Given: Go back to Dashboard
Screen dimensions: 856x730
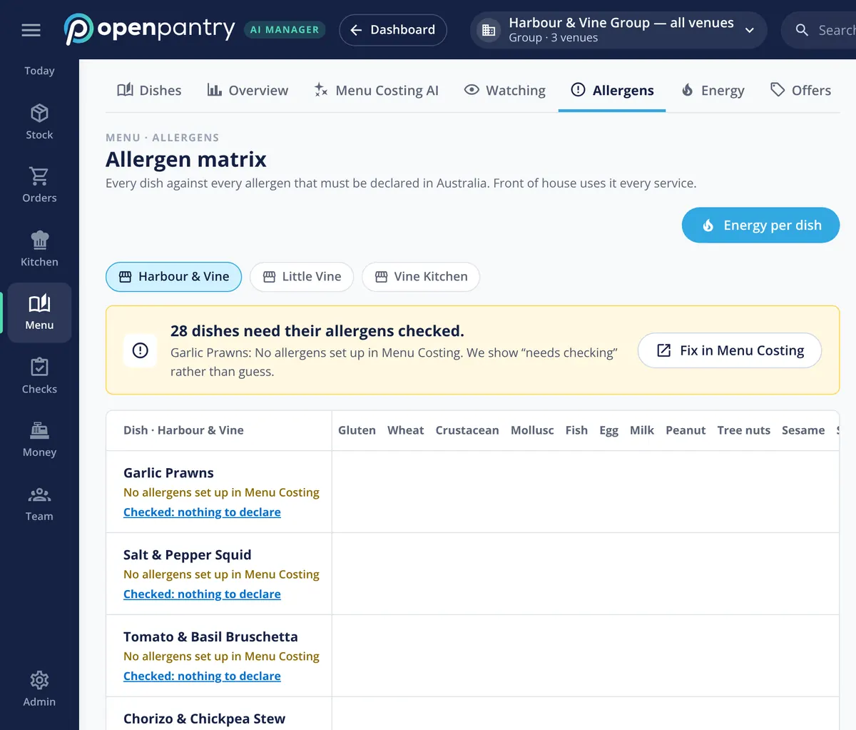Looking at the screenshot, I should 393,30.
